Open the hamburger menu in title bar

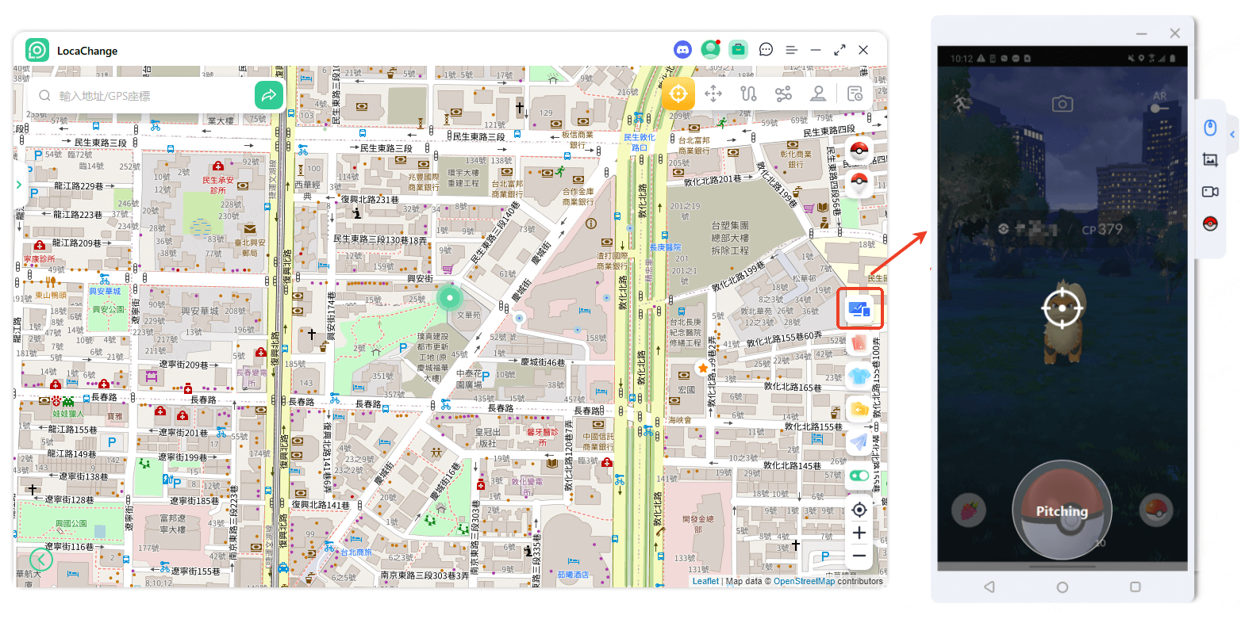pyautogui.click(x=791, y=50)
